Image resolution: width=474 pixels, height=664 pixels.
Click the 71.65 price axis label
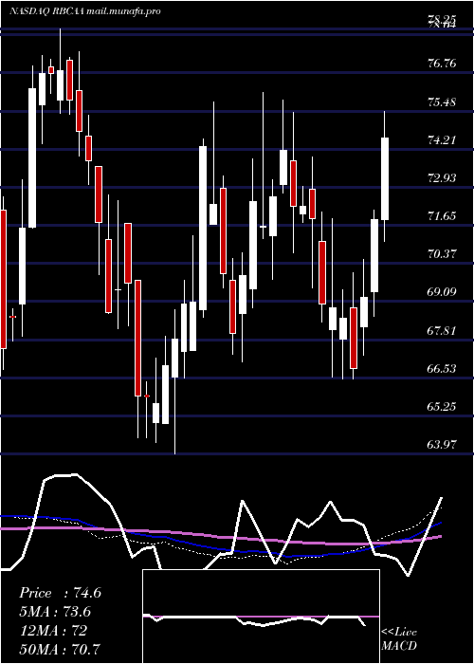443,216
